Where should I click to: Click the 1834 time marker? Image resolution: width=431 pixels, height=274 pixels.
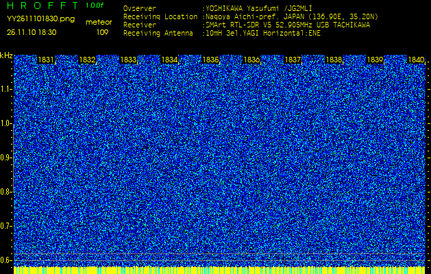(x=170, y=60)
